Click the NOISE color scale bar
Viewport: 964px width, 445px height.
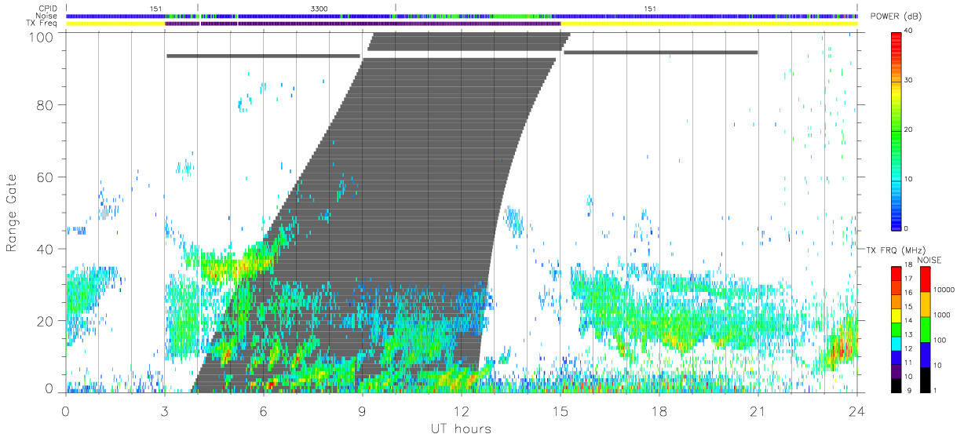924,329
